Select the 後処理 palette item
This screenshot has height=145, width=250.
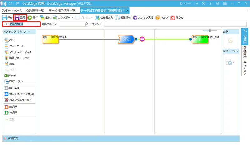[x=11, y=113]
